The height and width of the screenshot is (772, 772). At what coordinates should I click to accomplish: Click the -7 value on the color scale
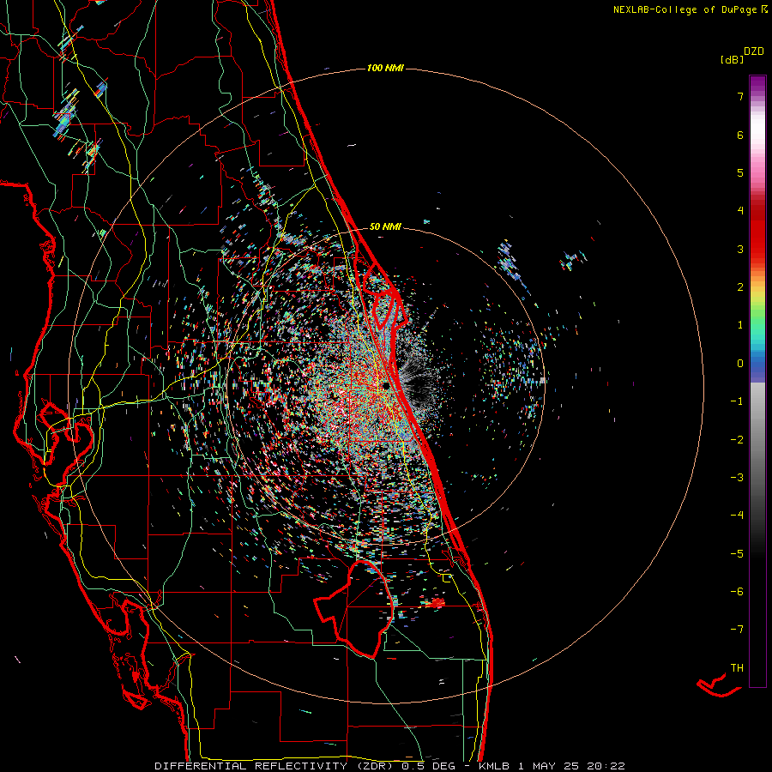[737, 630]
